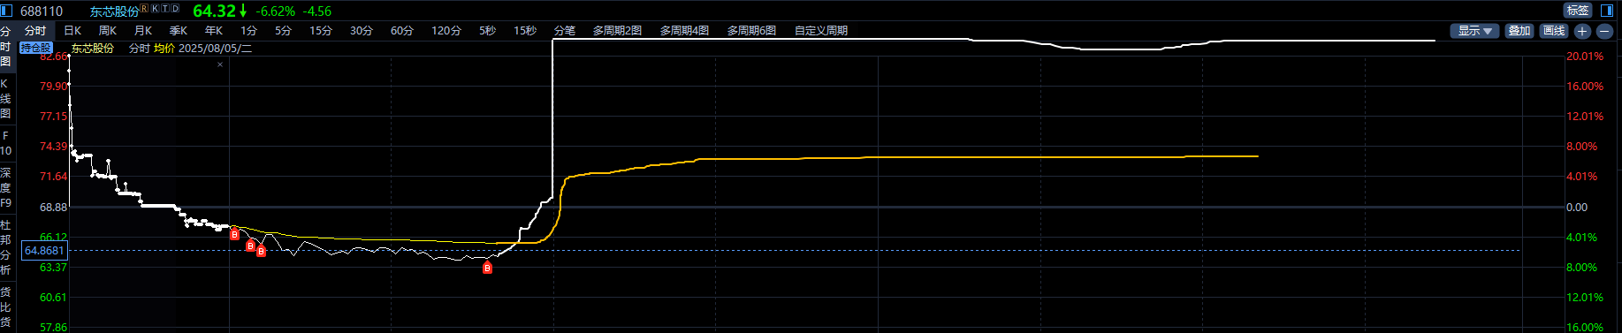Switch to 周K chart
Screen dimensions: 1622x333
pyautogui.click(x=108, y=31)
